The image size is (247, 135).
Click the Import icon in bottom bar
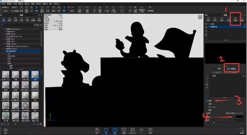pyautogui.click(x=97, y=131)
